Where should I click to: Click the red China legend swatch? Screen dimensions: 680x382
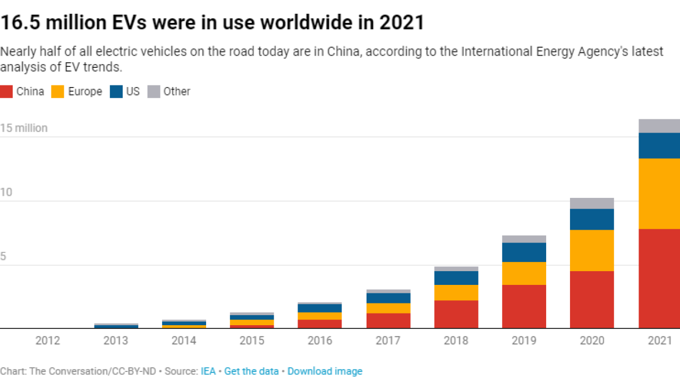(x=6, y=91)
